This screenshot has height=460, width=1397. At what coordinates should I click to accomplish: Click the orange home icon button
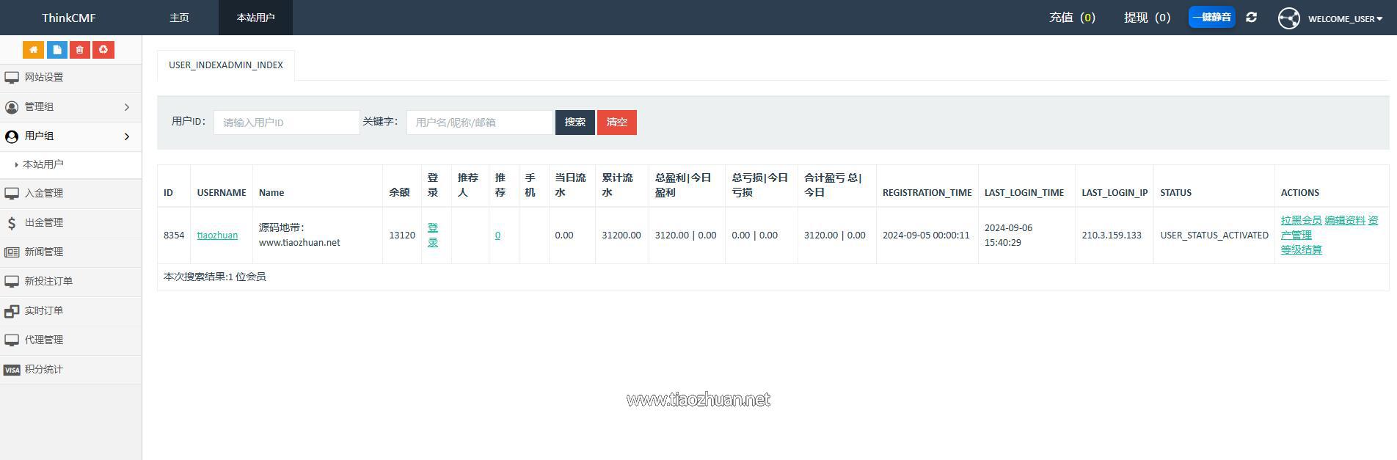pos(33,50)
